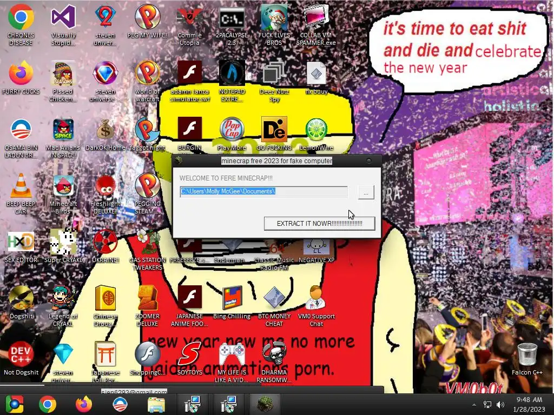Click the extraction path input field
This screenshot has width=554, height=415.
coord(263,192)
